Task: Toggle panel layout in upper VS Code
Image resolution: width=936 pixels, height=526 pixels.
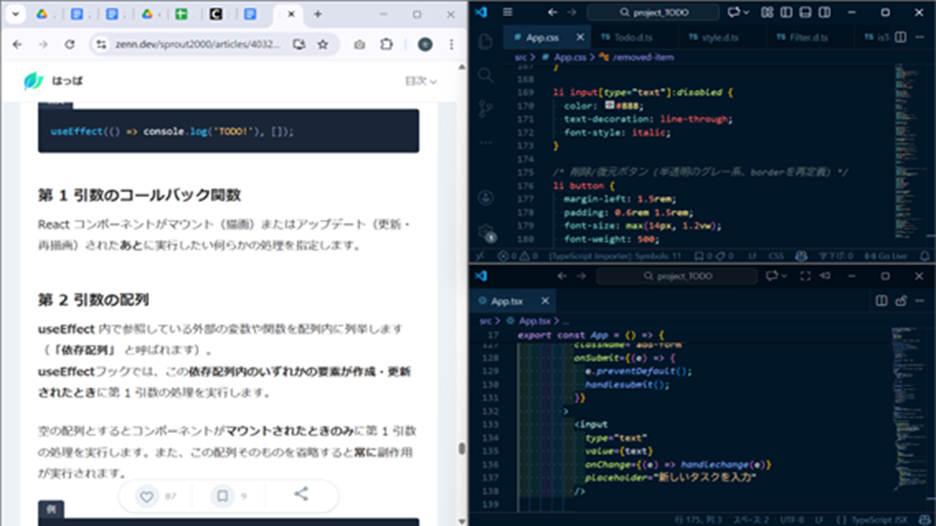Action: click(805, 12)
